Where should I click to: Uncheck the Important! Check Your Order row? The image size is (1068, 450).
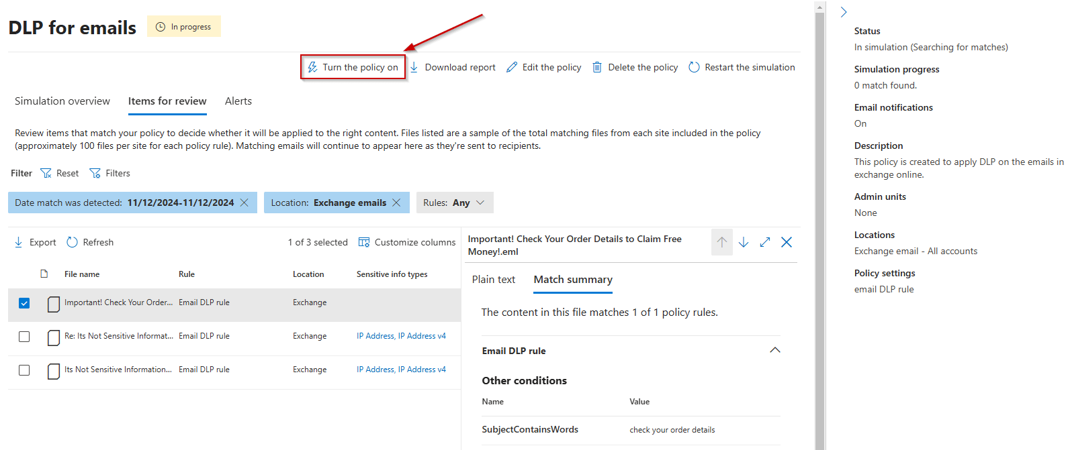point(24,303)
